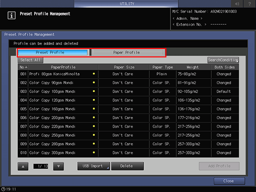256x192 pixels.
Task: Click the information icon beside title
Action: 11,15
